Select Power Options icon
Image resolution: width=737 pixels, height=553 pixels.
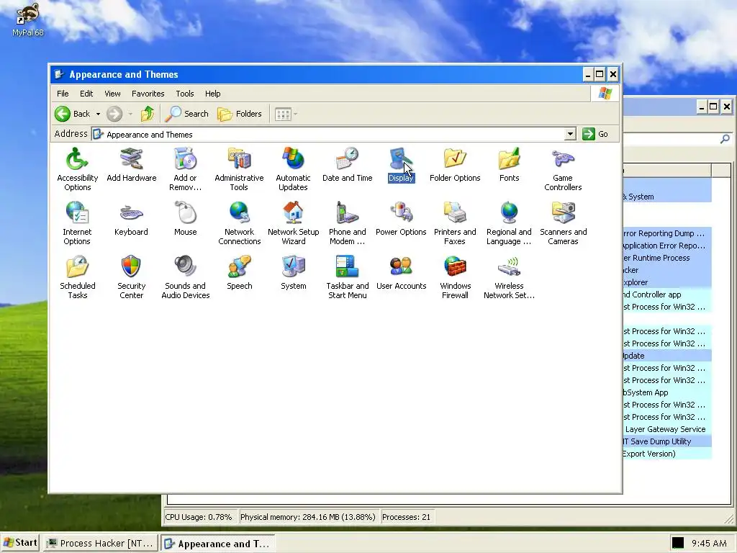pyautogui.click(x=401, y=219)
